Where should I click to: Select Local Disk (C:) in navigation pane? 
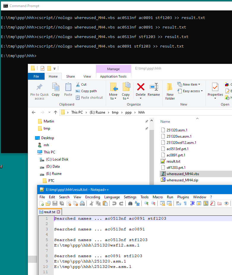pos(57,159)
